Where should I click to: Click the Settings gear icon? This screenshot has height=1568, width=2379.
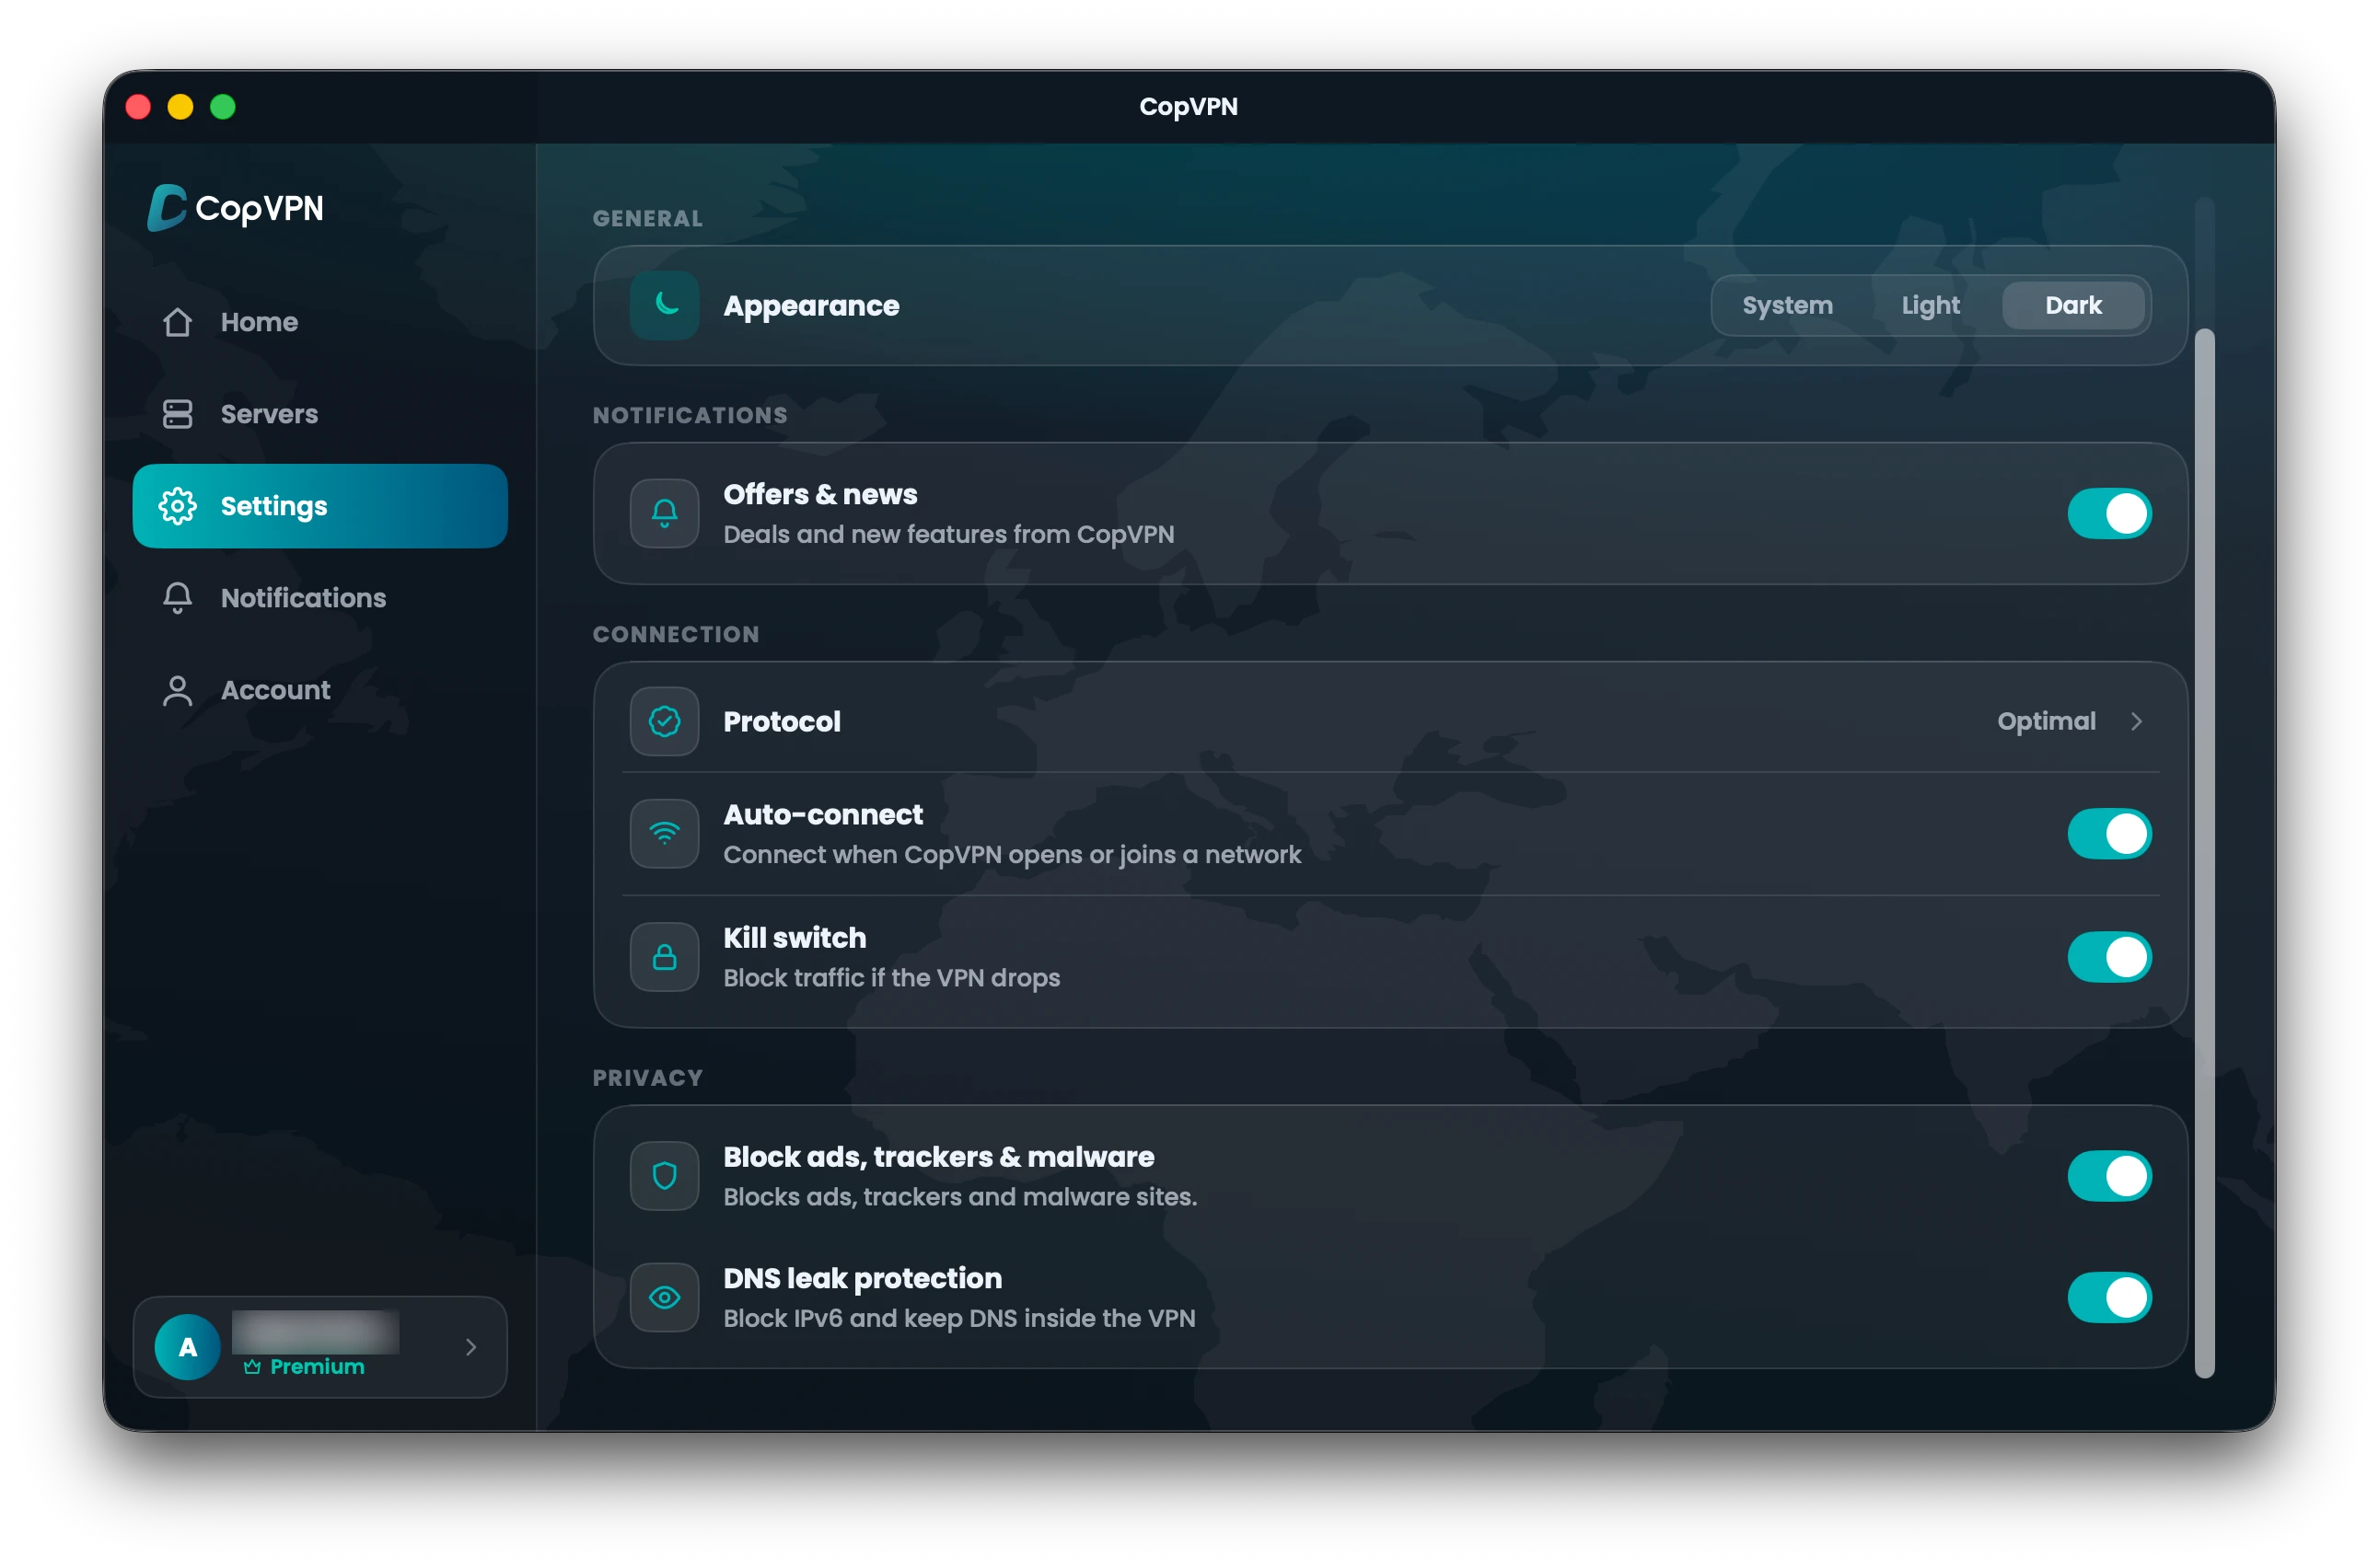point(177,506)
